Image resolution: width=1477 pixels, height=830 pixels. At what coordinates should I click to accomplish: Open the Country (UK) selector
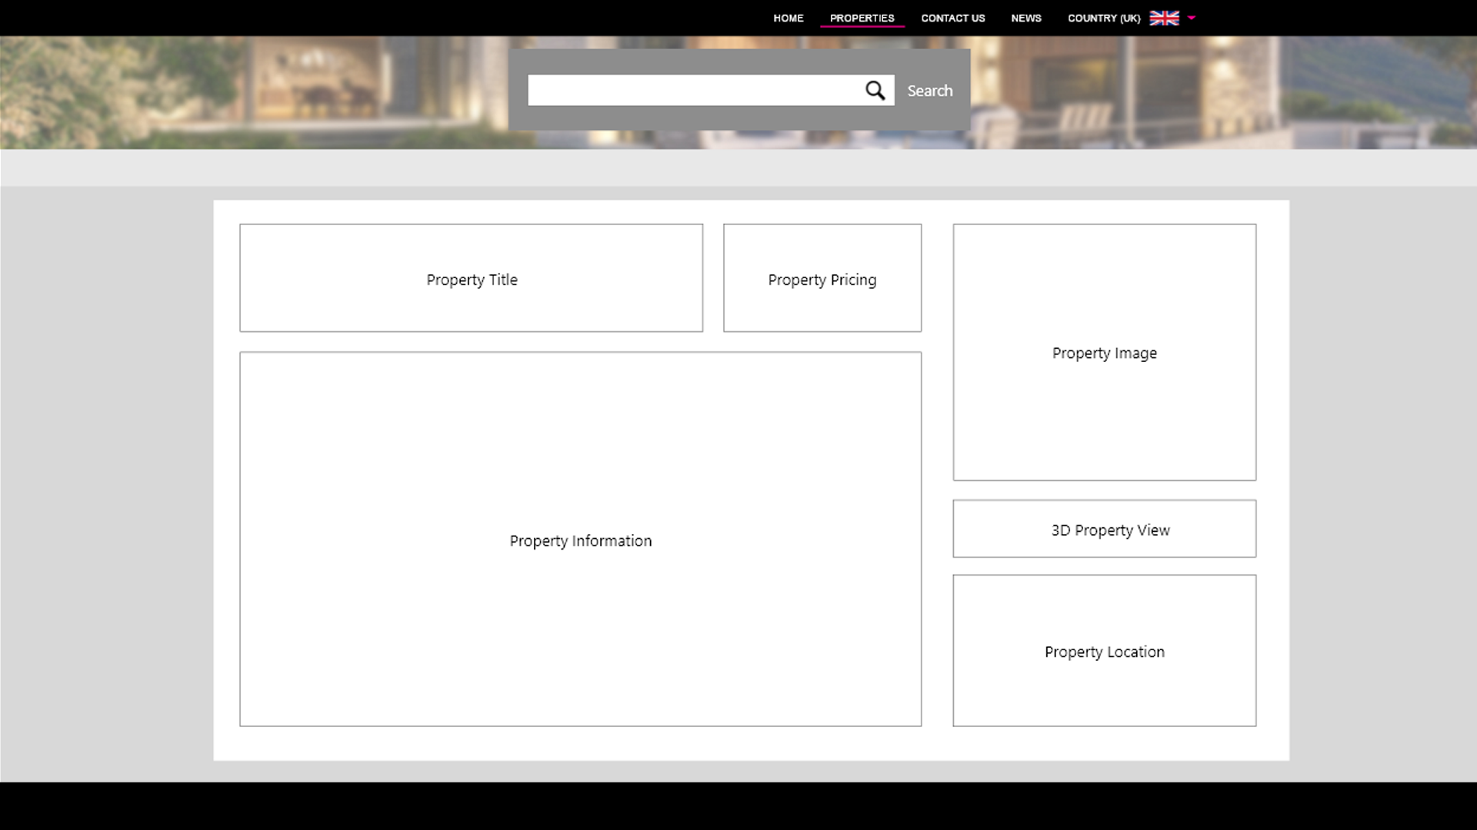1104,18
